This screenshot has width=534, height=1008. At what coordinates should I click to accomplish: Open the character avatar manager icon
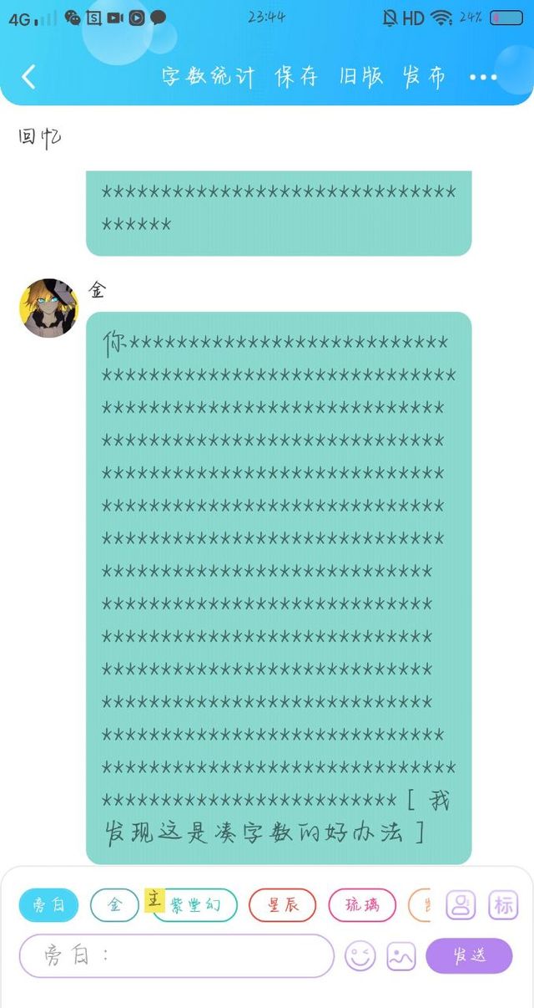[x=461, y=904]
